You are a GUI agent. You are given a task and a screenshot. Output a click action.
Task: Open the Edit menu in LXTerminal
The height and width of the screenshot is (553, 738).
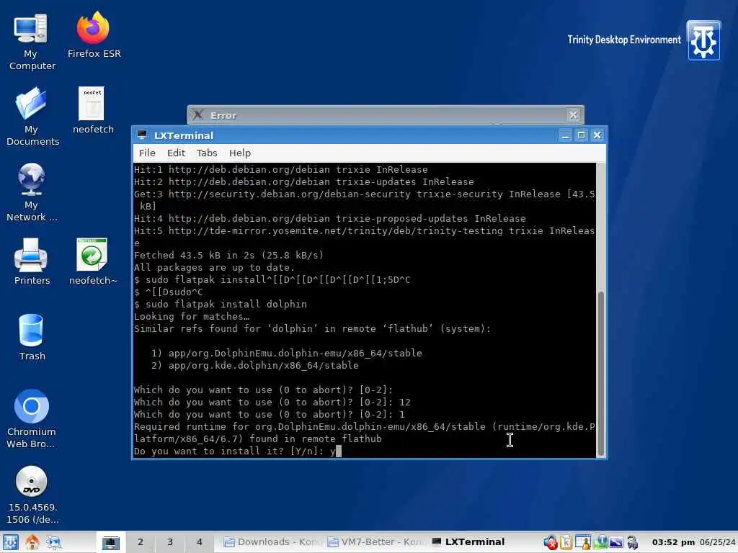click(x=176, y=153)
